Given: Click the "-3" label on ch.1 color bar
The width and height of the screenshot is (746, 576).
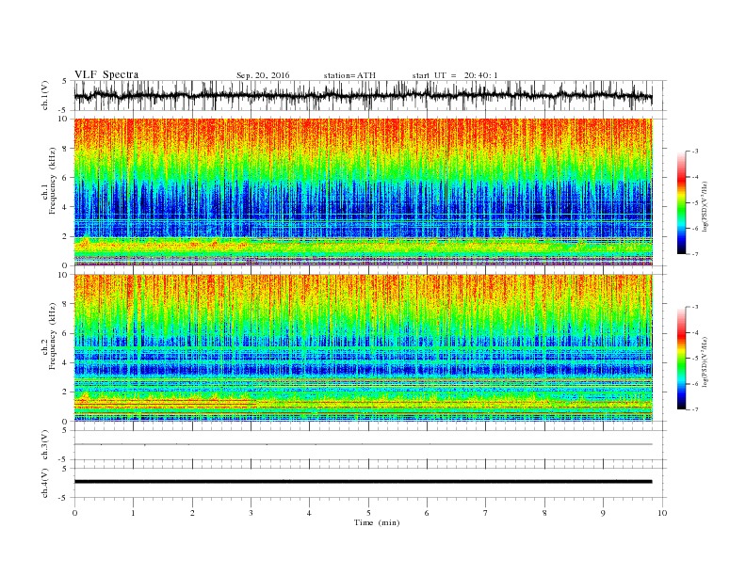Looking at the screenshot, I should (695, 152).
